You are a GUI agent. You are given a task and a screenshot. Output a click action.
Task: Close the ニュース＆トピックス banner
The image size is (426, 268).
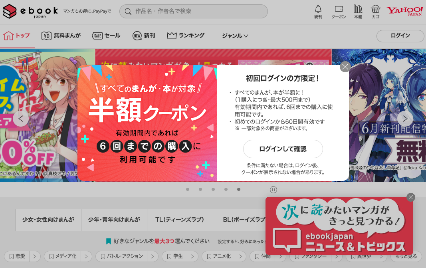point(411,197)
